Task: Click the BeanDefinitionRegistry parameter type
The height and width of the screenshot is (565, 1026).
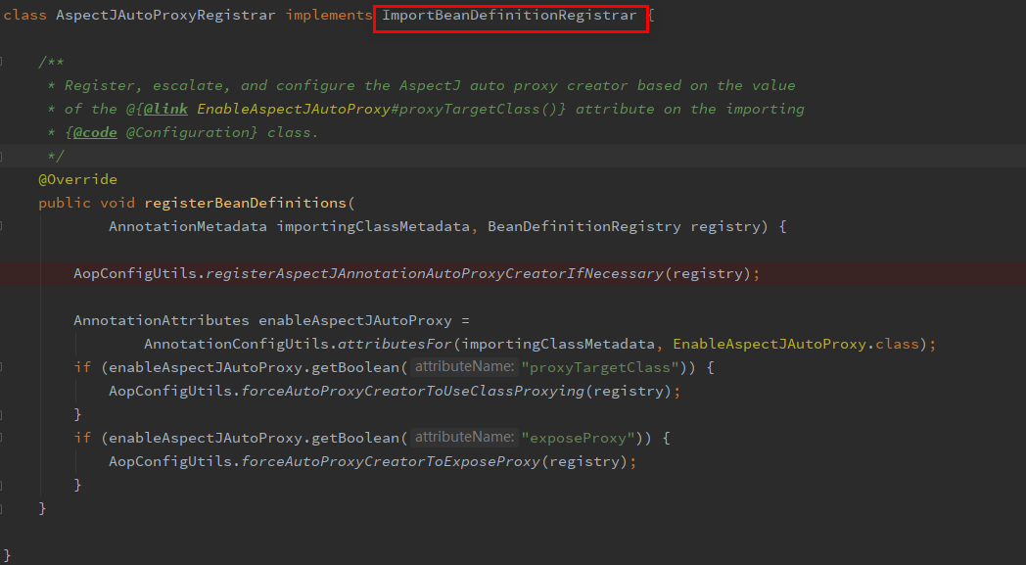Action: point(584,226)
